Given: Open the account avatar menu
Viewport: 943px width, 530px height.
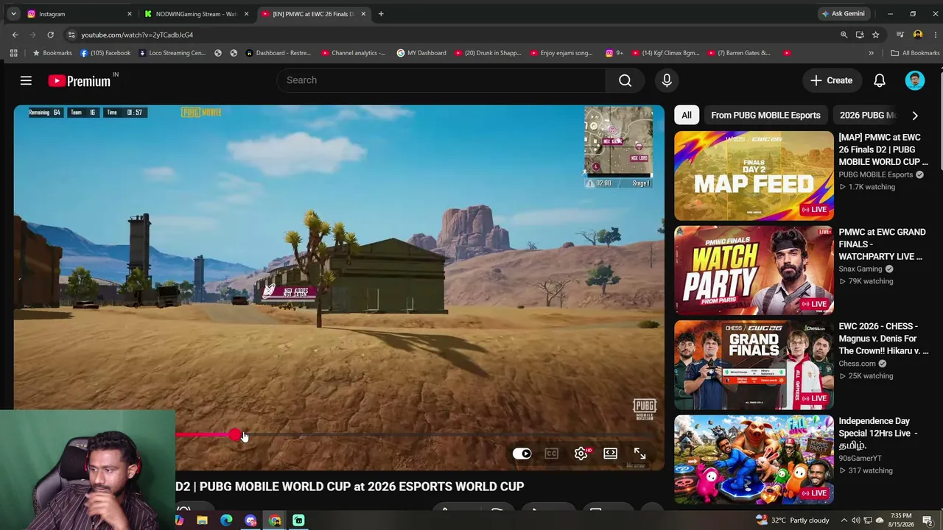Looking at the screenshot, I should click(914, 80).
